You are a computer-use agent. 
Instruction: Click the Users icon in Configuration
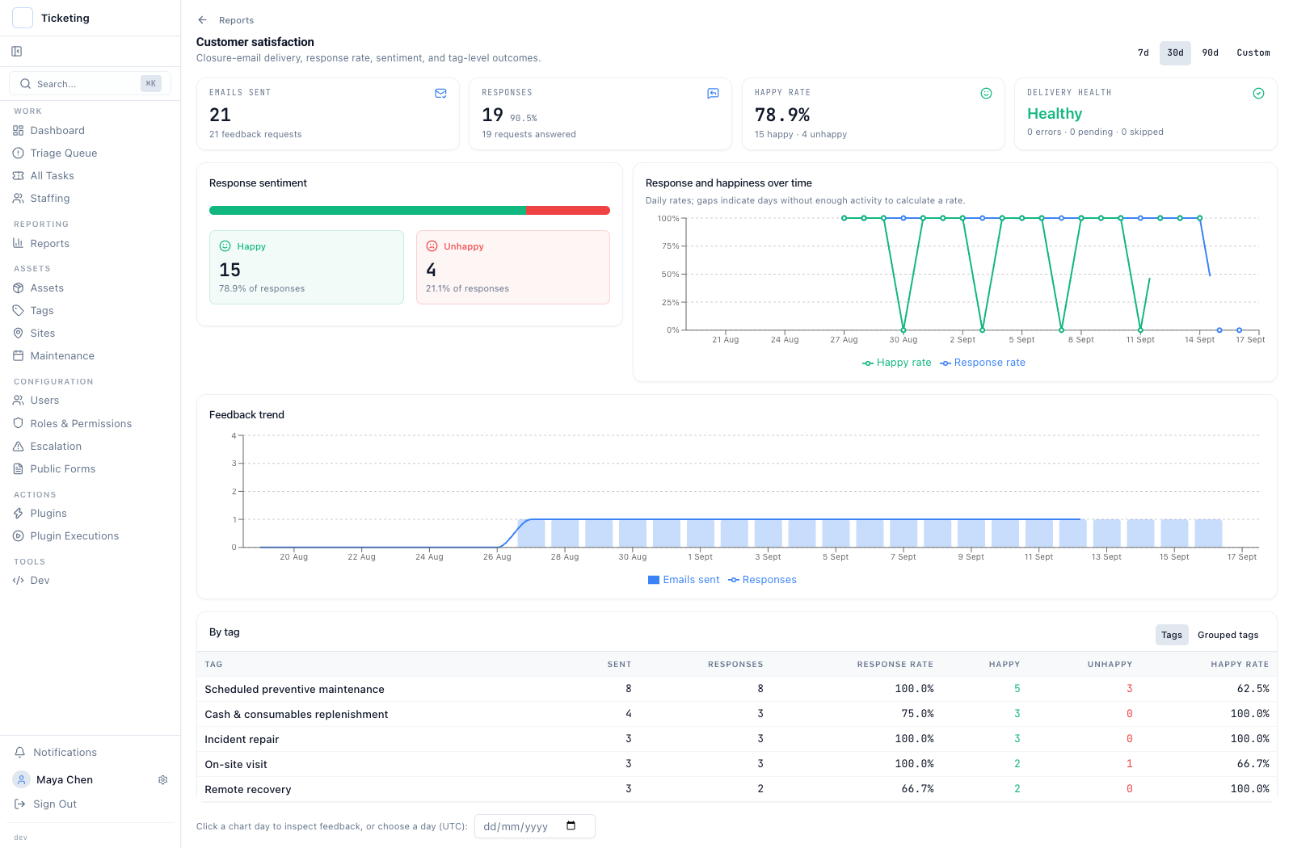[19, 401]
